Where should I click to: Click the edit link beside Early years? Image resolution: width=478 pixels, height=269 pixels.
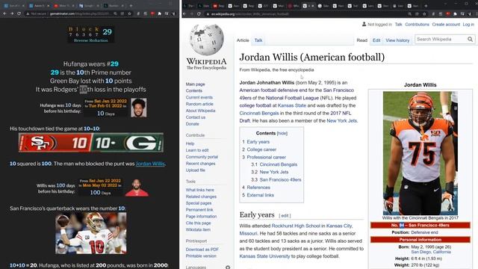tap(285, 216)
